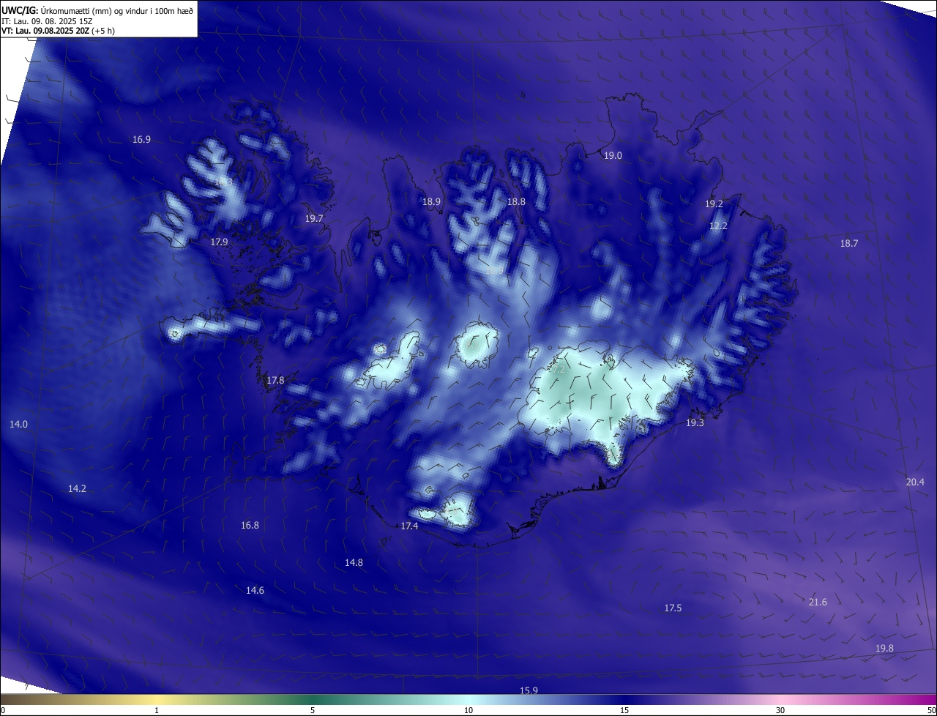937x716 pixels.
Task: Click the 7.2 value label over the glacier
Action: click(x=559, y=370)
